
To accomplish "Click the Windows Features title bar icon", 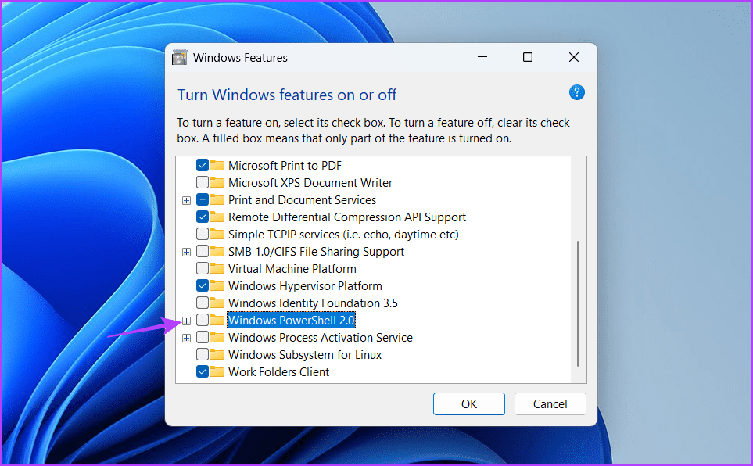I will coord(180,58).
